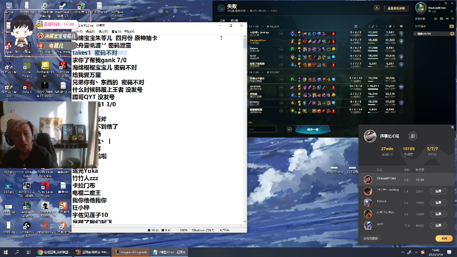Open the League of Legends desktop shortcut
The height and width of the screenshot is (257, 457).
(x=26, y=209)
